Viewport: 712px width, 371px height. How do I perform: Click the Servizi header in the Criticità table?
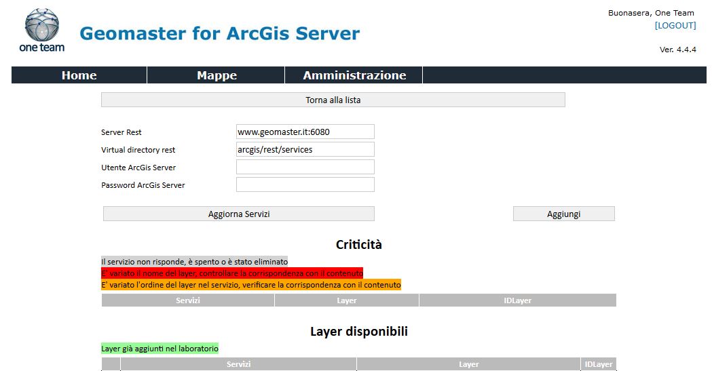click(188, 300)
